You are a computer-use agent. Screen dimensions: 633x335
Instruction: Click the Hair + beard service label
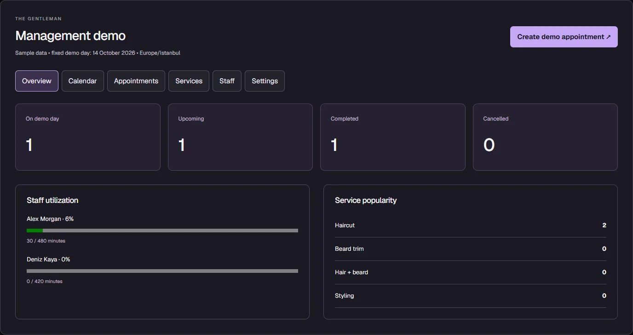351,272
